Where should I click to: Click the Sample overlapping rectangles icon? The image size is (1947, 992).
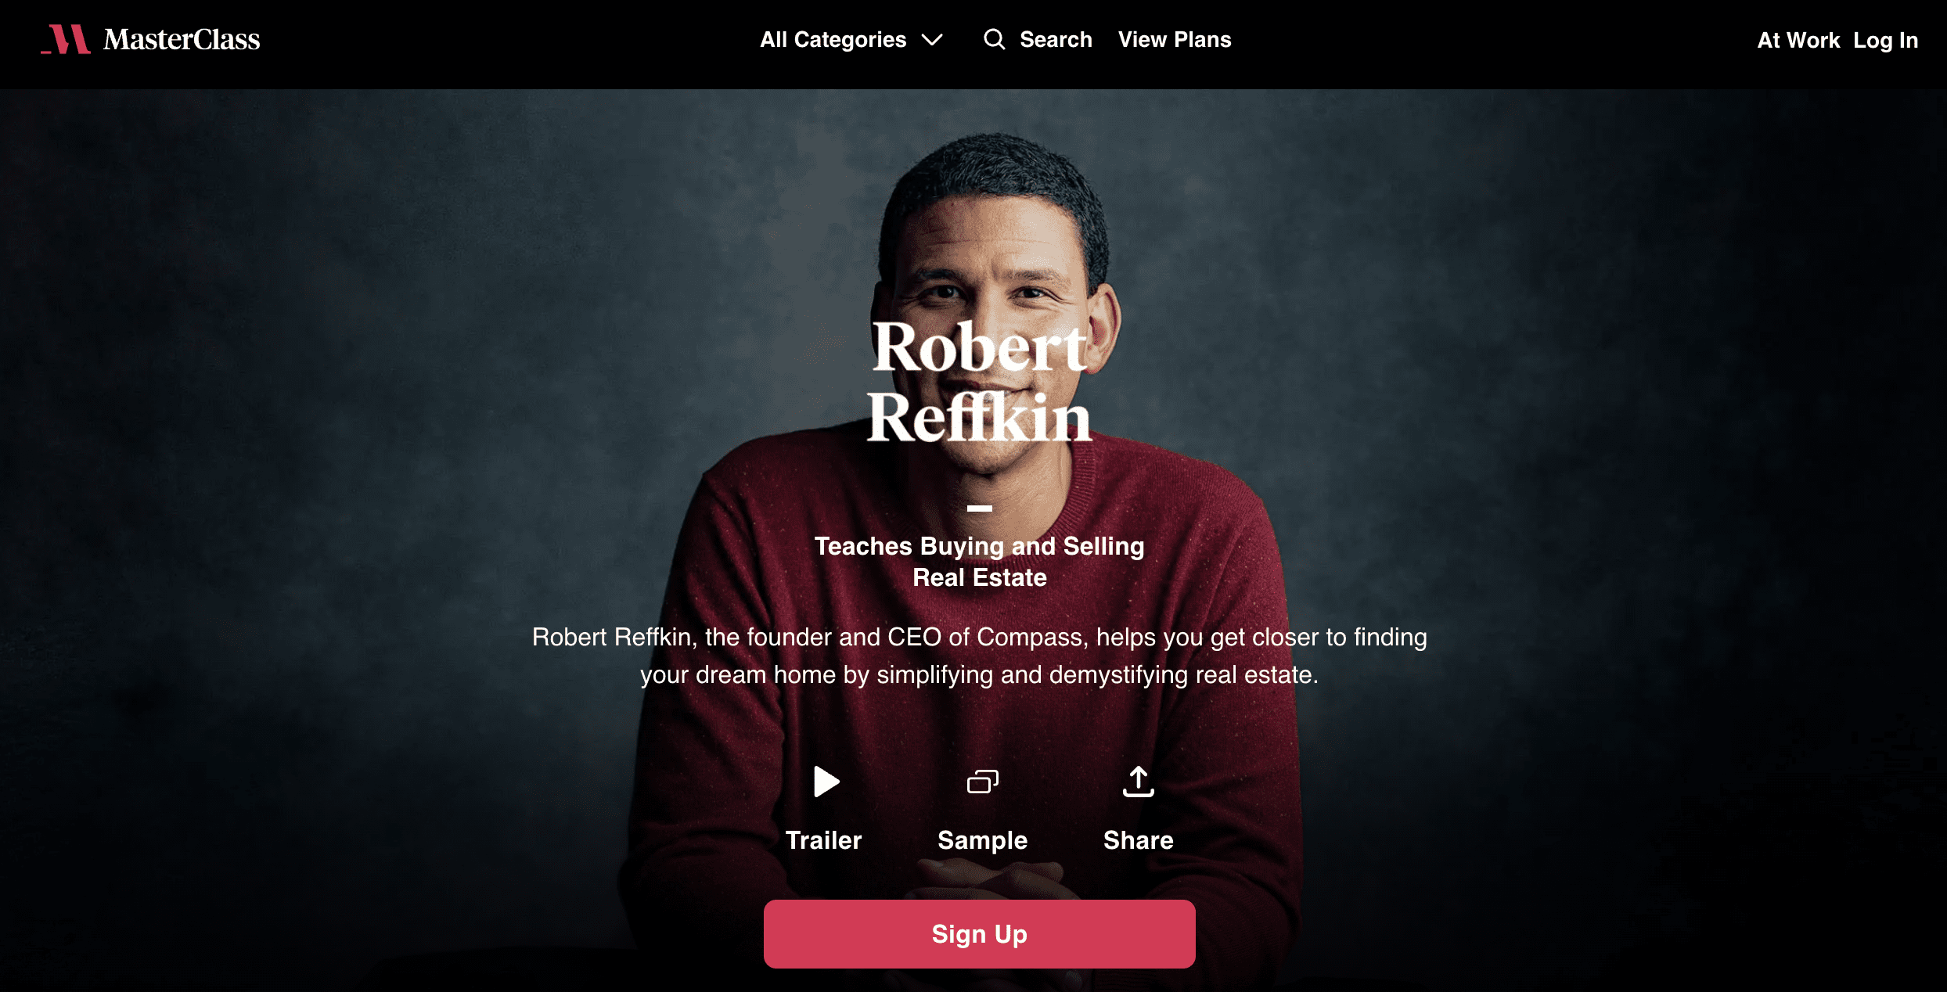pyautogui.click(x=982, y=782)
